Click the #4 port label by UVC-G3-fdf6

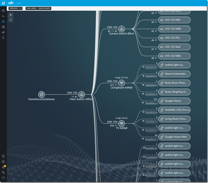[x=154, y=22]
